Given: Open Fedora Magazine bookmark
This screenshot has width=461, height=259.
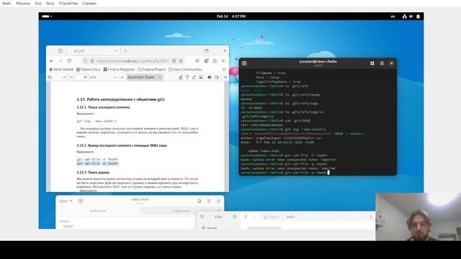Looking at the screenshot, I should coord(119,69).
